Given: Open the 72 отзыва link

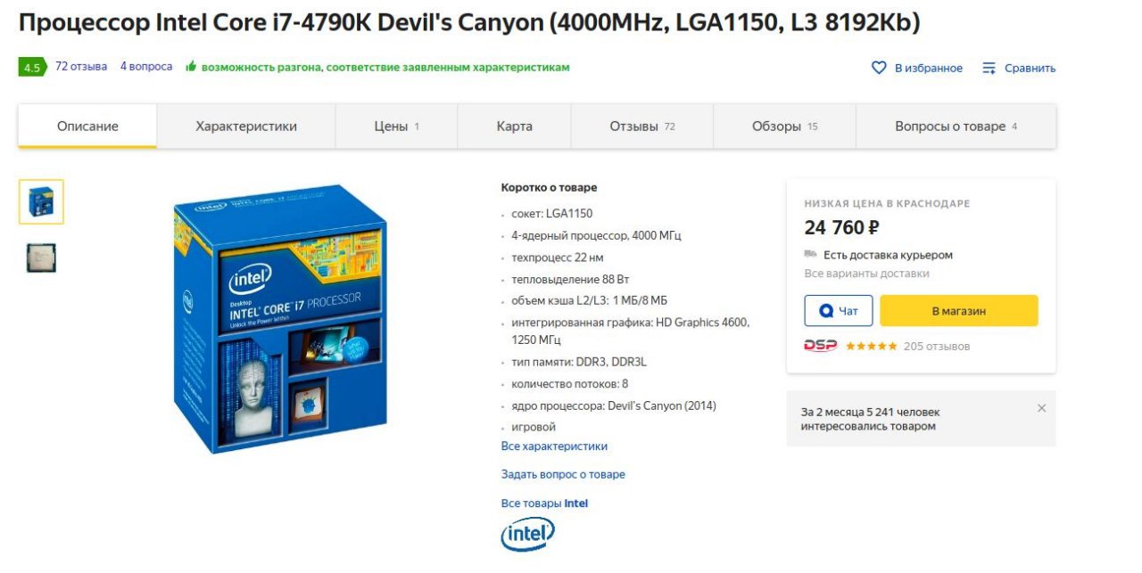Looking at the screenshot, I should [x=81, y=67].
